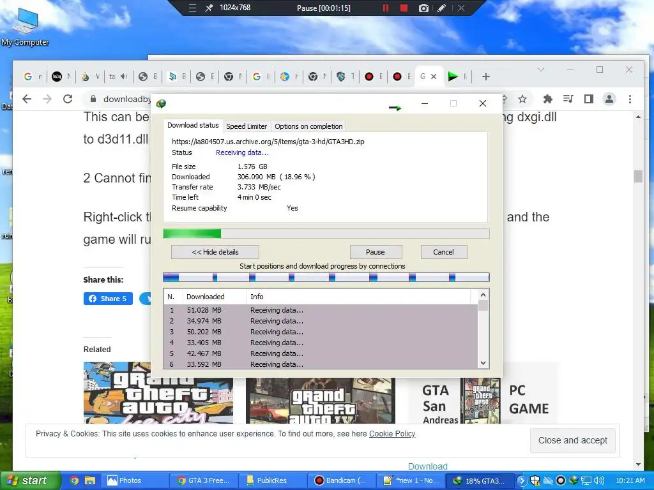Click the Info column header
654x490 pixels.
point(358,297)
